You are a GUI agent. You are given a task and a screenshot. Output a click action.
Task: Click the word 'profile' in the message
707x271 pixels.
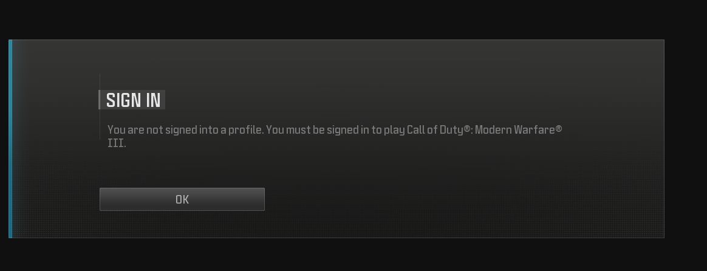[245, 130]
